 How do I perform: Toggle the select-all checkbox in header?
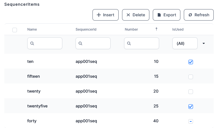tap(15, 30)
